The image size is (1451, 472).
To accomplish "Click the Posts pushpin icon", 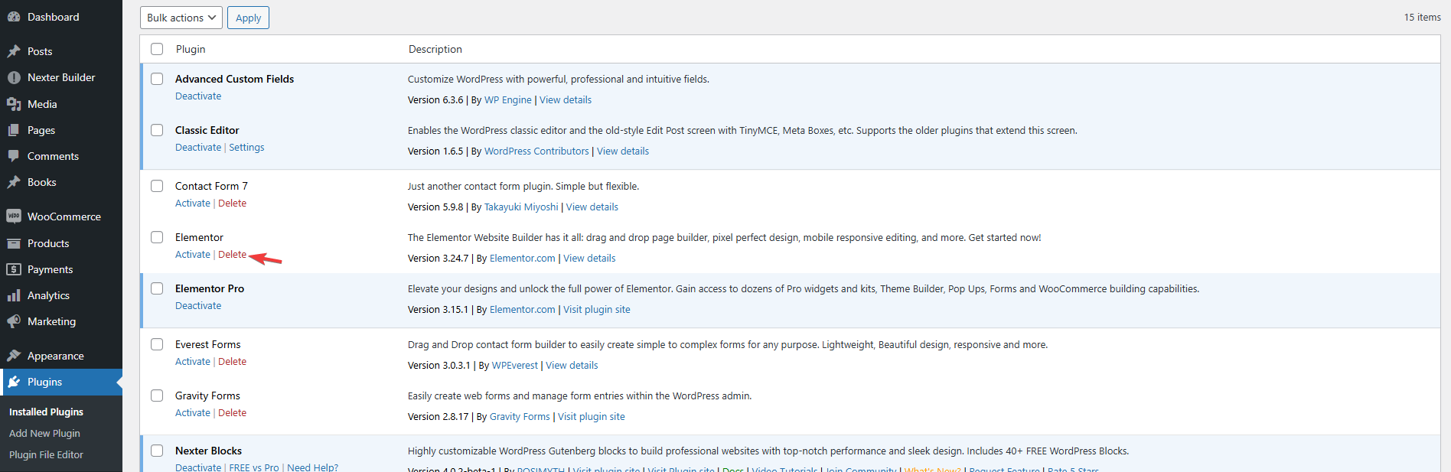I will tap(14, 51).
